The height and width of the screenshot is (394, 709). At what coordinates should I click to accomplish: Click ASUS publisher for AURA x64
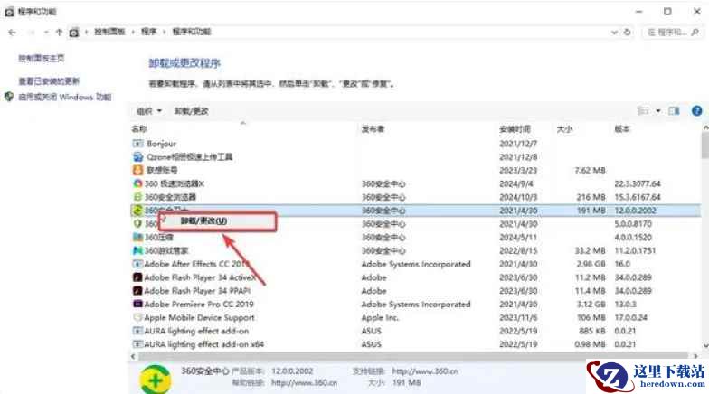pos(371,343)
